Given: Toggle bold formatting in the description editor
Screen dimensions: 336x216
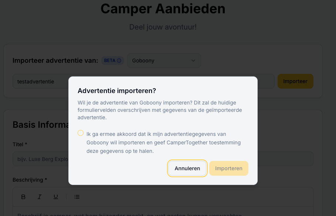Looking at the screenshot, I should click(x=23, y=197).
